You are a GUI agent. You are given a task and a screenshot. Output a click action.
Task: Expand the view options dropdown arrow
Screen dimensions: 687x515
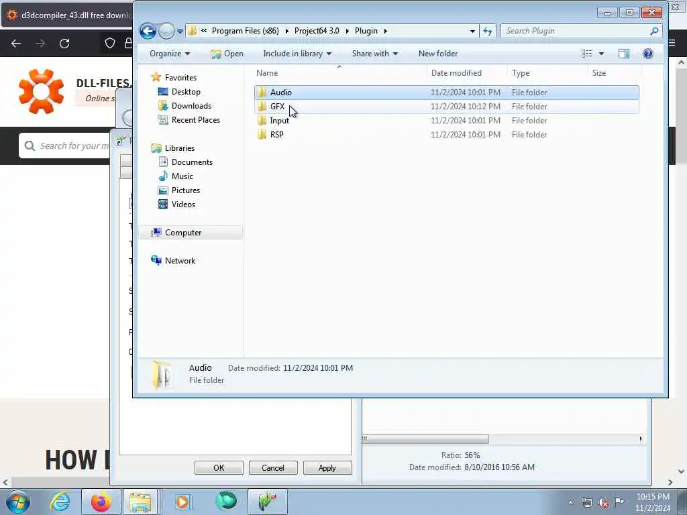pyautogui.click(x=601, y=54)
